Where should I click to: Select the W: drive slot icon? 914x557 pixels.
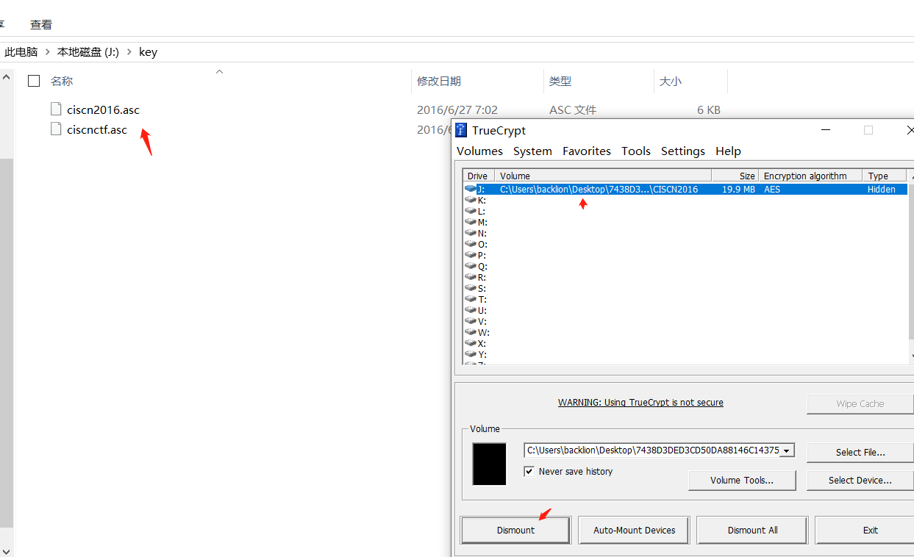pos(471,332)
